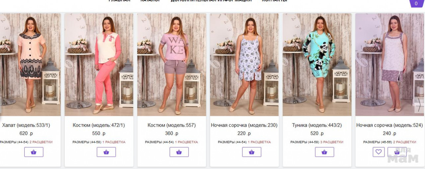Open the pink pajama suit photo
Screen dimensions: 425x169
[99, 64]
